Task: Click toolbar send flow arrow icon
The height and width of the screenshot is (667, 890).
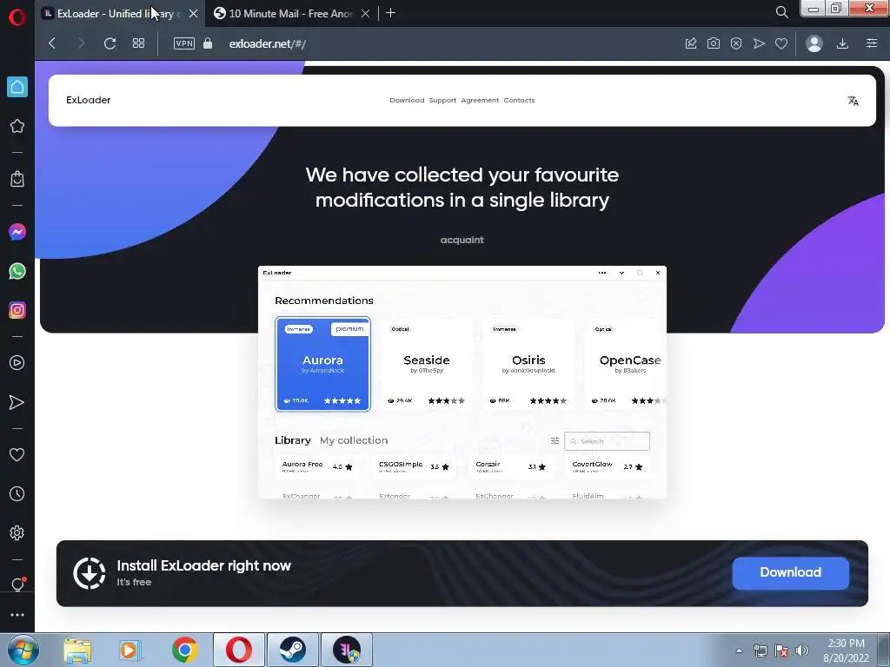Action: 759,43
